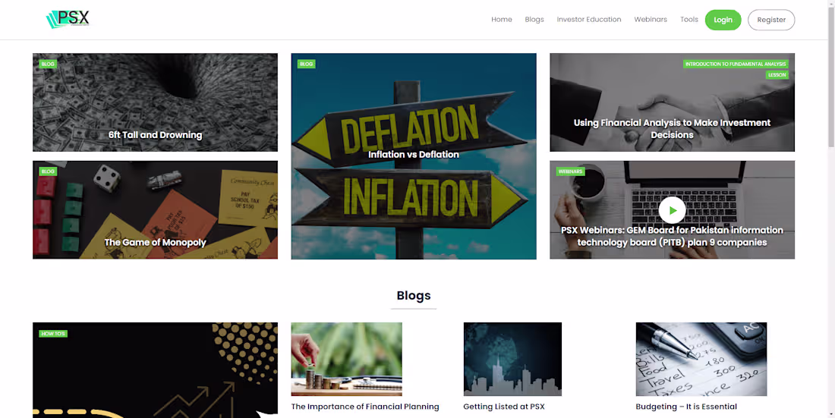835x418 pixels.
Task: Click the How To's tag badge
Action: tap(52, 334)
